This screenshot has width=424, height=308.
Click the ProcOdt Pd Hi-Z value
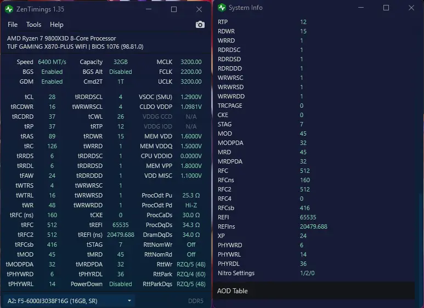click(191, 205)
